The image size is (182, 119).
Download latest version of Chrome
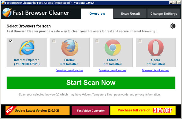tap(112, 70)
